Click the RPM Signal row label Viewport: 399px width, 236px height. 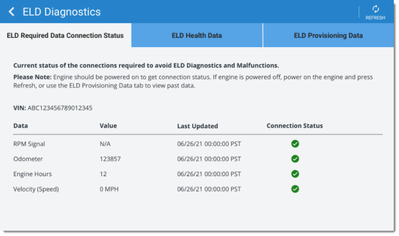click(29, 144)
